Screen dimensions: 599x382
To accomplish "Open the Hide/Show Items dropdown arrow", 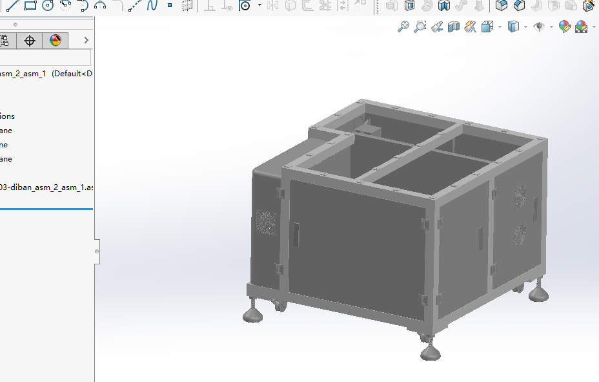I will pyautogui.click(x=551, y=27).
